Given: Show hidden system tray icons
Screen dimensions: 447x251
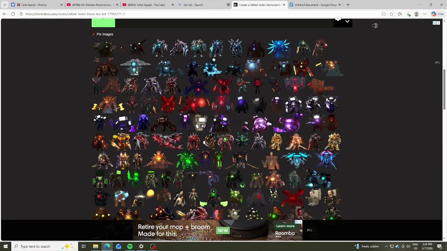Looking at the screenshot, I should pos(386,246).
